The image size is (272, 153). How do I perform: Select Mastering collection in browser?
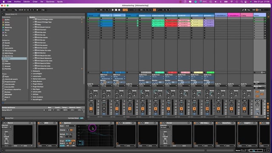[x=8, y=27]
